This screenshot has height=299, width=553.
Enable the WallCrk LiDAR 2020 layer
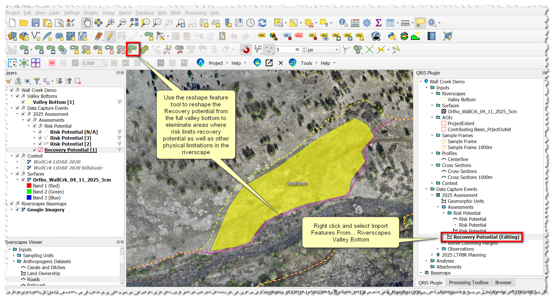23,162
